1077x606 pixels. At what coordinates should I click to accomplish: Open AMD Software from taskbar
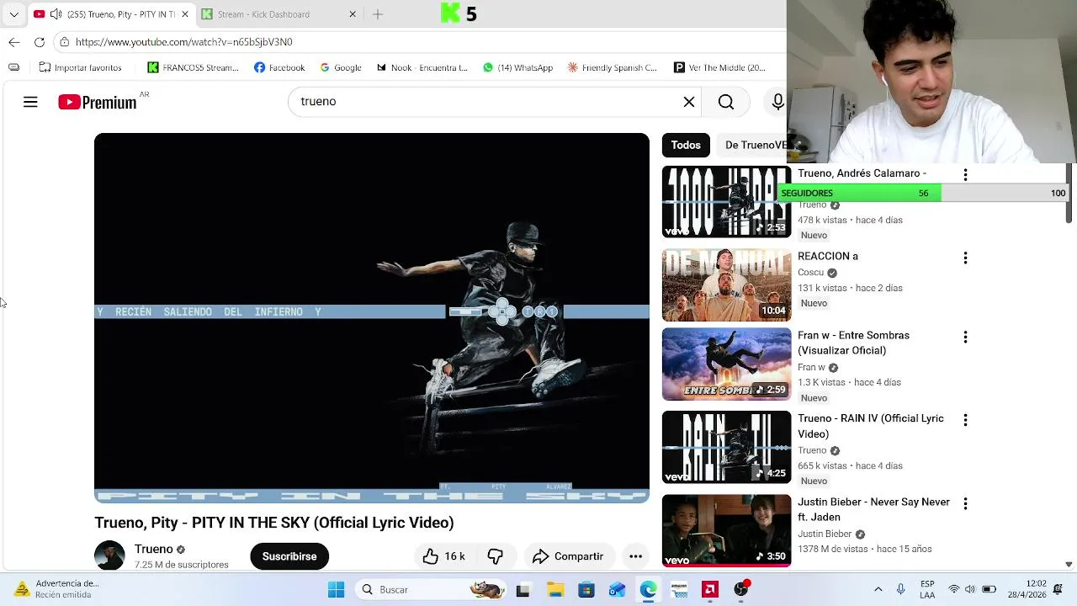pyautogui.click(x=710, y=590)
